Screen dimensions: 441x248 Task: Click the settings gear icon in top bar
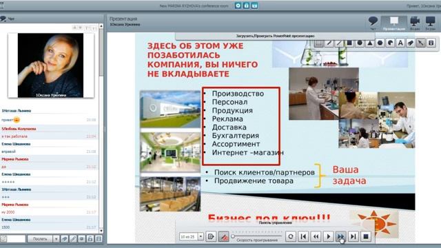click(x=238, y=6)
